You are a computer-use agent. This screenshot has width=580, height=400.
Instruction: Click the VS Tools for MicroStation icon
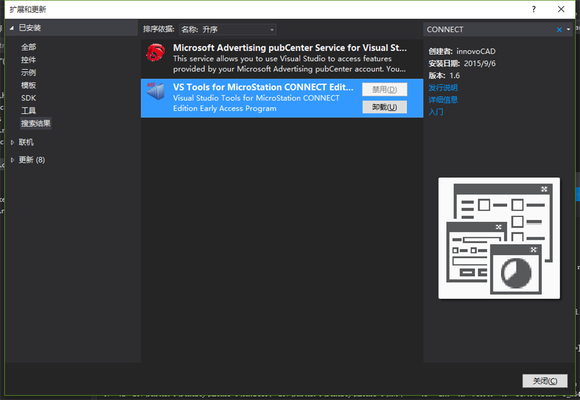[x=155, y=91]
